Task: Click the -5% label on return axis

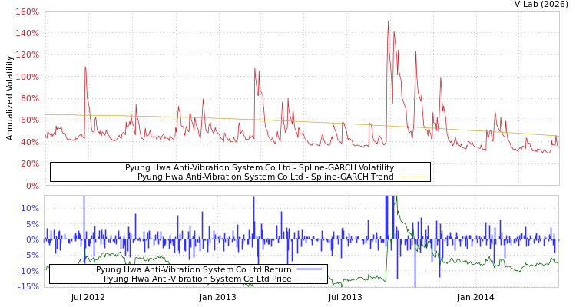Action: [29, 256]
